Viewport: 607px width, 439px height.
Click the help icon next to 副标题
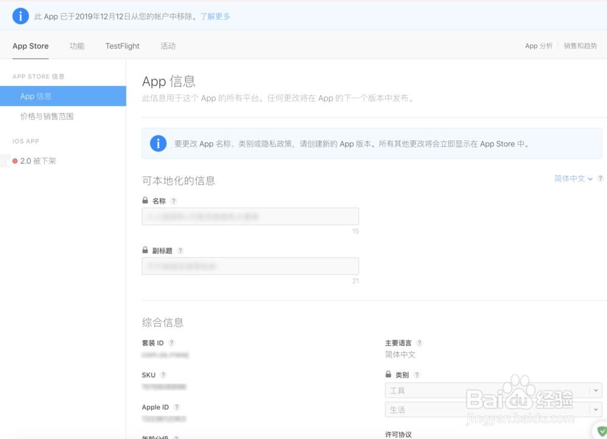point(180,251)
